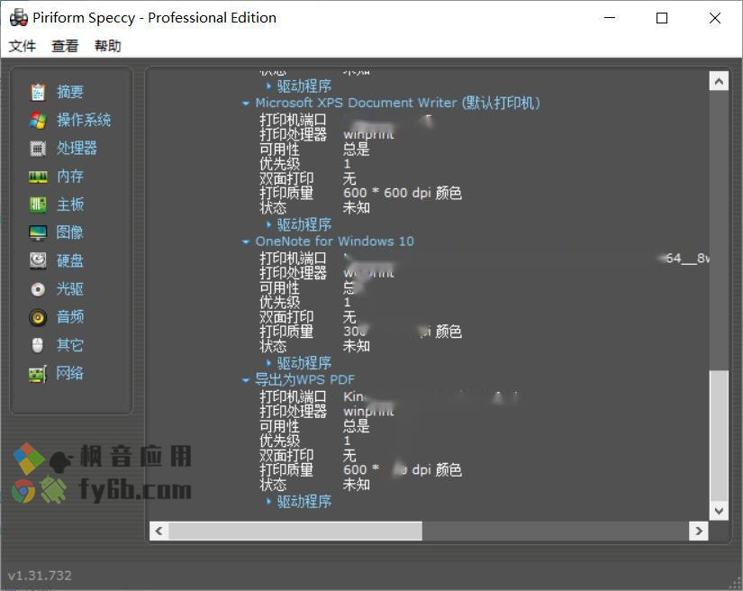Expand 驱动程序 under Microsoft XPS Document Writer
Image resolution: width=743 pixels, height=591 pixels.
[x=268, y=224]
